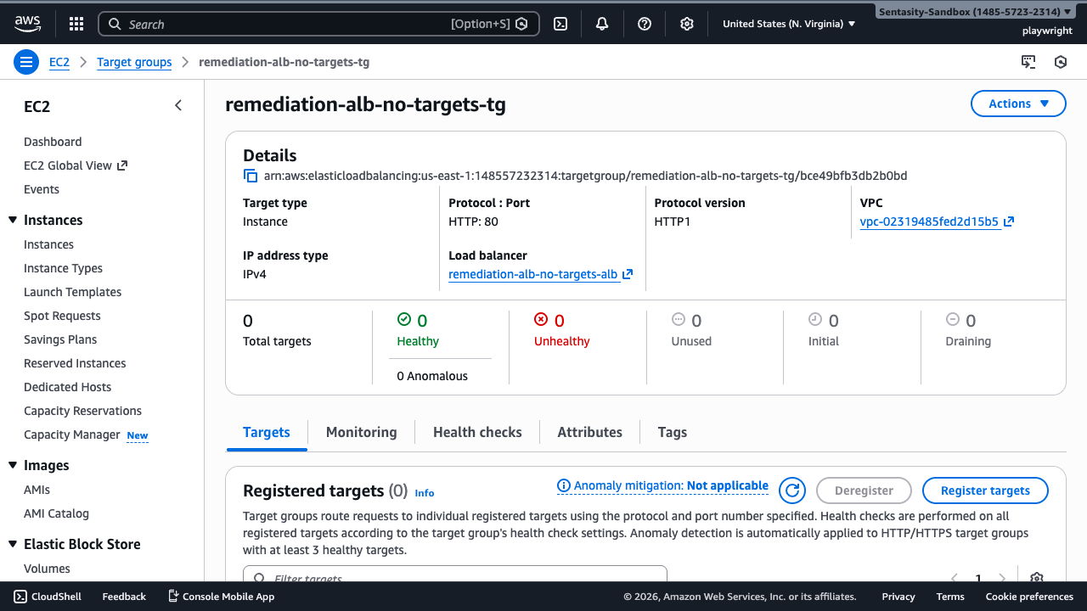
Task: Switch to the Monitoring tab
Action: coord(361,432)
